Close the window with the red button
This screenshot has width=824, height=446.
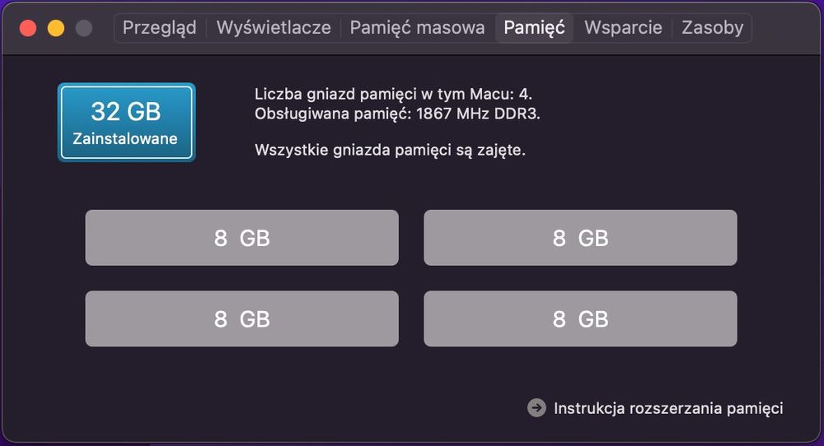point(28,28)
